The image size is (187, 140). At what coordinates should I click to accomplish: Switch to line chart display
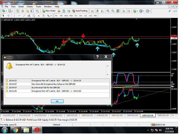(x=102, y=11)
